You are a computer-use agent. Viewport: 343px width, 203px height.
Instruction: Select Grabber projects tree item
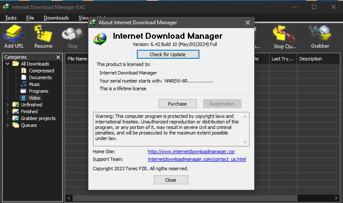(38, 118)
